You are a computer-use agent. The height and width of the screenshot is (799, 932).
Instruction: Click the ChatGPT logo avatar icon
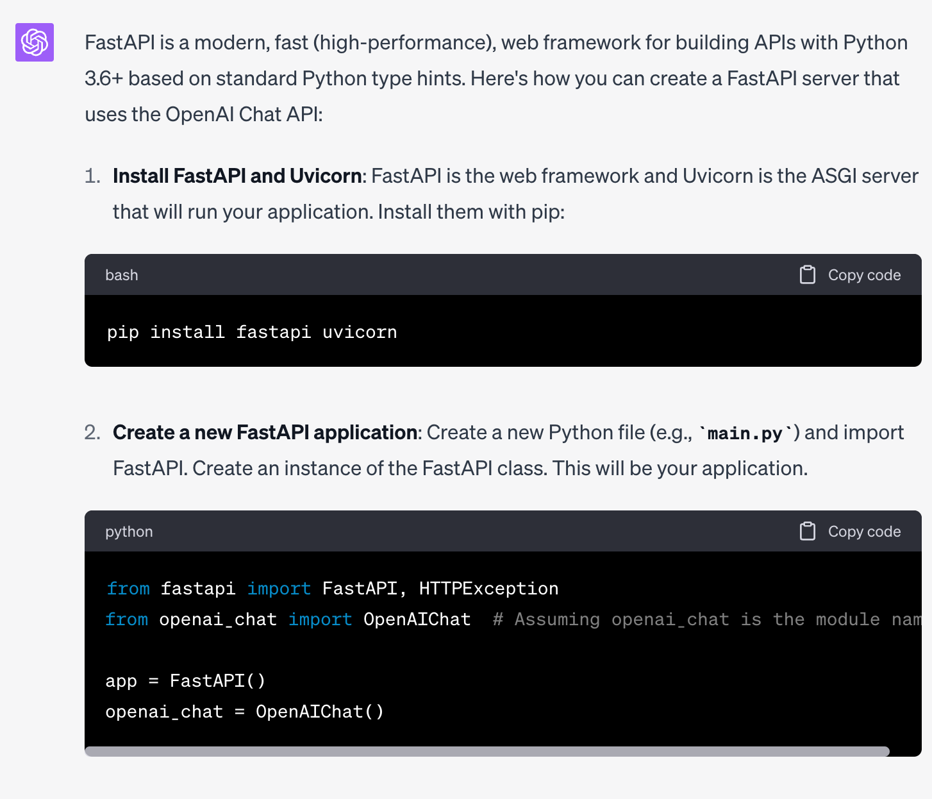(35, 42)
